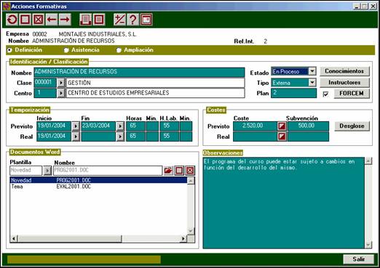
Task: Click new document square icon in Documentos Word
Action: tap(179, 171)
